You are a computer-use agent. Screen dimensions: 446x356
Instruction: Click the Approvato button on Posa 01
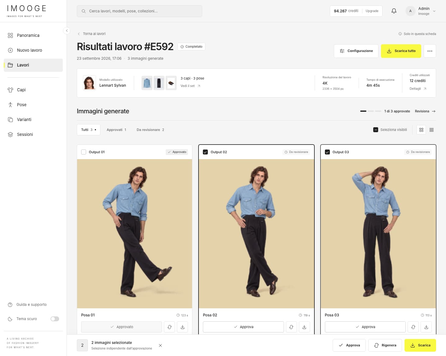(121, 327)
